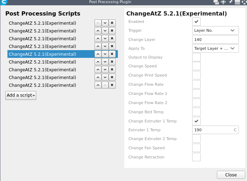Screen dimensions: 247x181
Task: Tick the Change Bed Temp checkbox
Action: click(196, 112)
